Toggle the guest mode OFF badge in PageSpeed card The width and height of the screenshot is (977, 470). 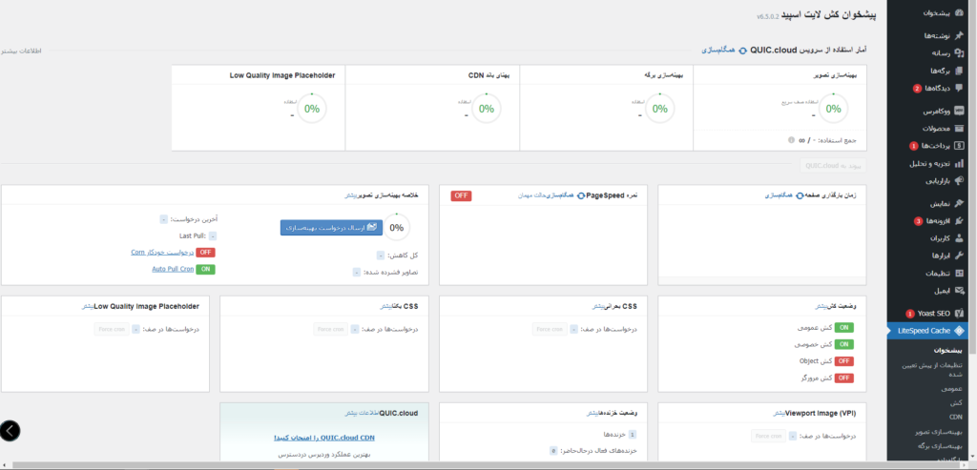[x=461, y=195]
